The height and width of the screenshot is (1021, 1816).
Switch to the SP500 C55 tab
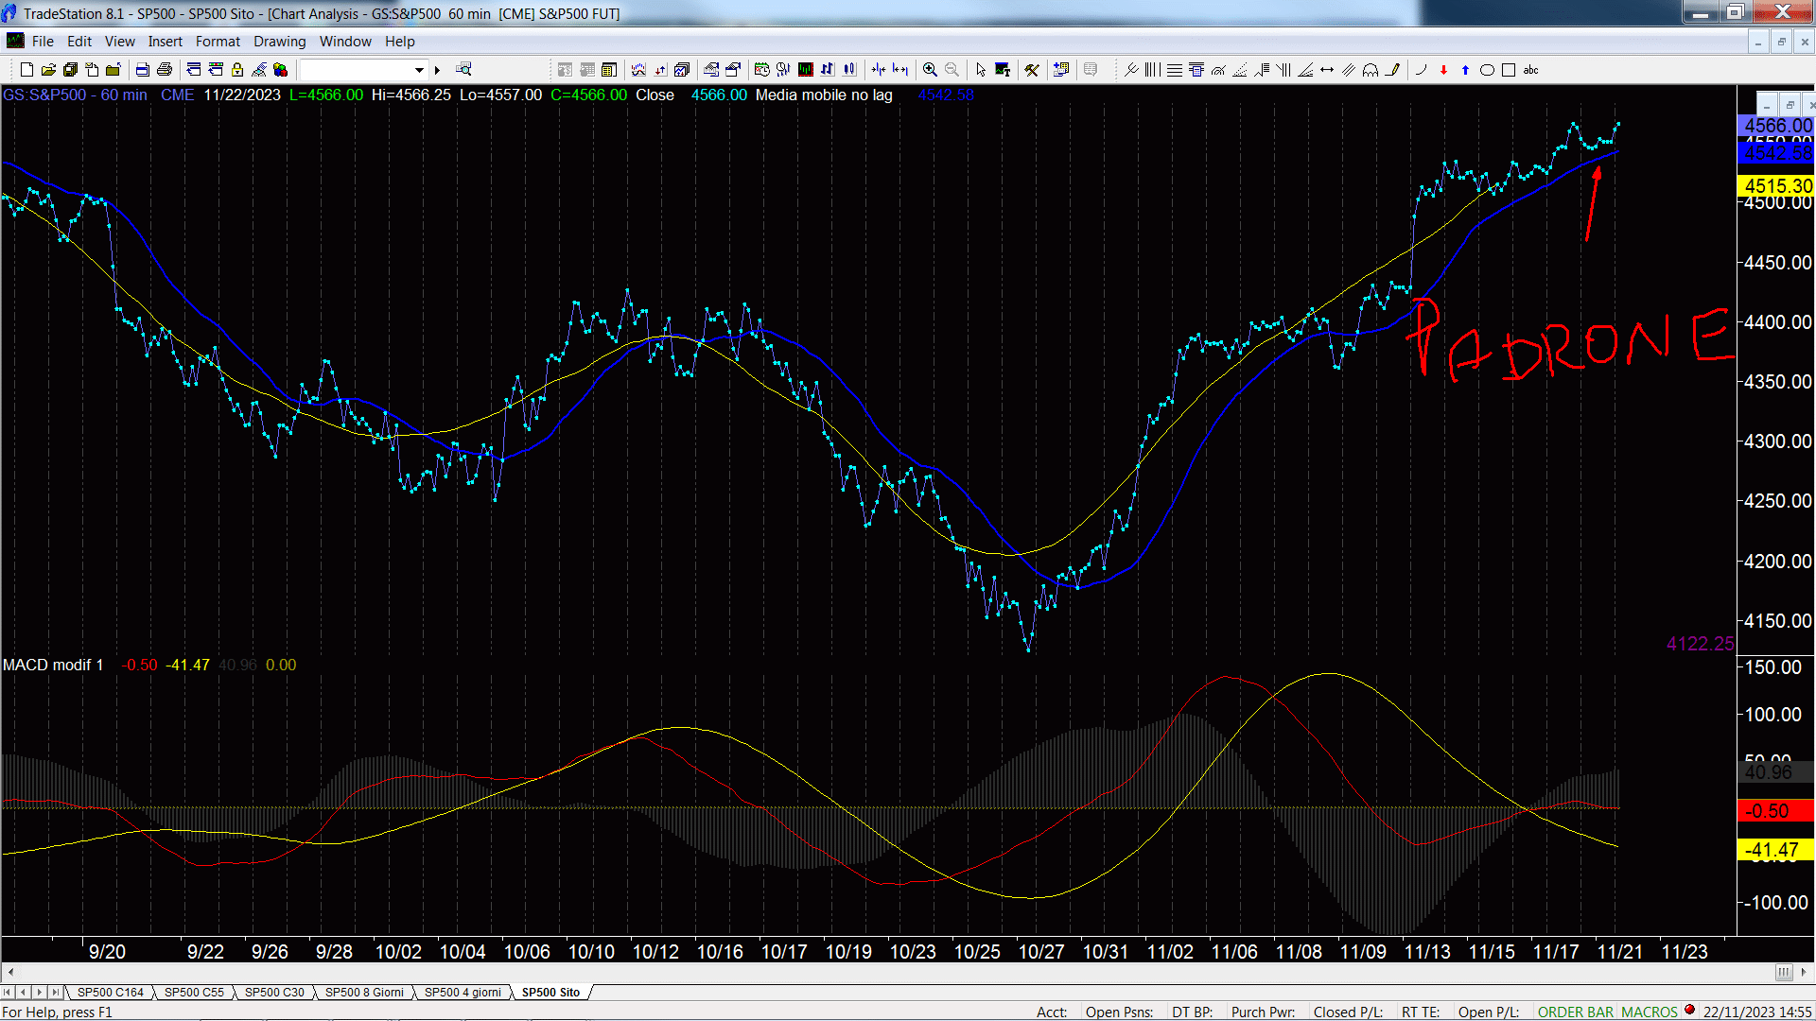[x=194, y=992]
